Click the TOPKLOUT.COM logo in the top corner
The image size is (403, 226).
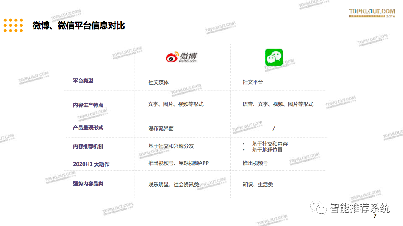pos(372,13)
